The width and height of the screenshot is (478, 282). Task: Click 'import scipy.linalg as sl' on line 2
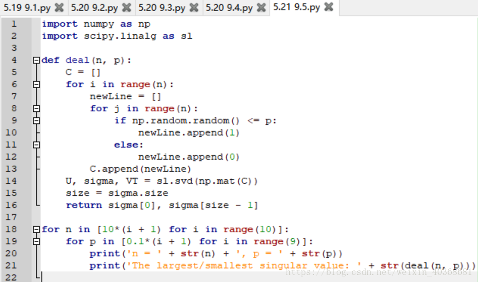click(117, 36)
